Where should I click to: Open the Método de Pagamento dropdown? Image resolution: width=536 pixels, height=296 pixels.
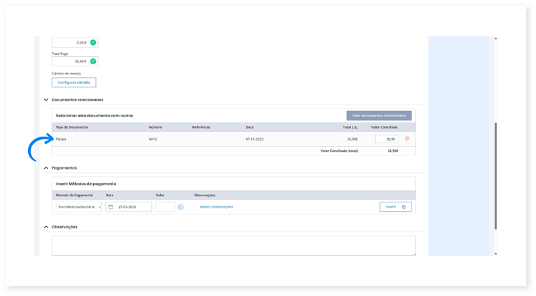(79, 207)
